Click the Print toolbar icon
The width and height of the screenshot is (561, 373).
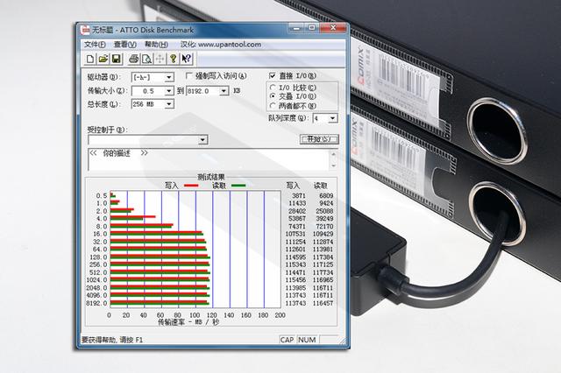click(x=134, y=59)
